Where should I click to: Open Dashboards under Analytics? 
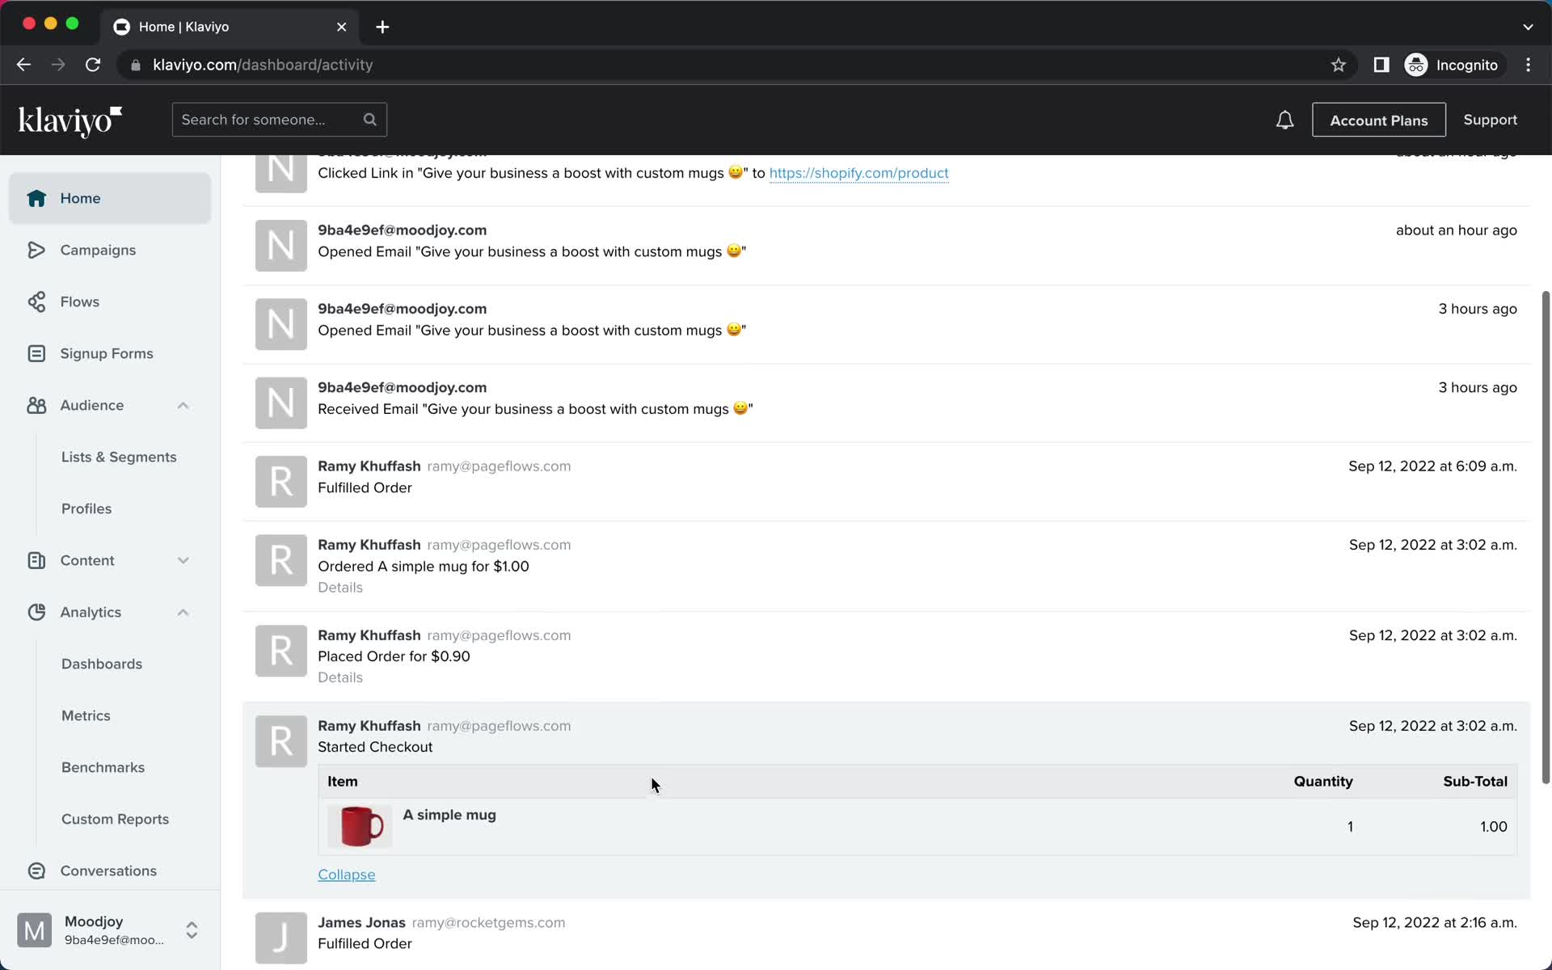tap(102, 664)
